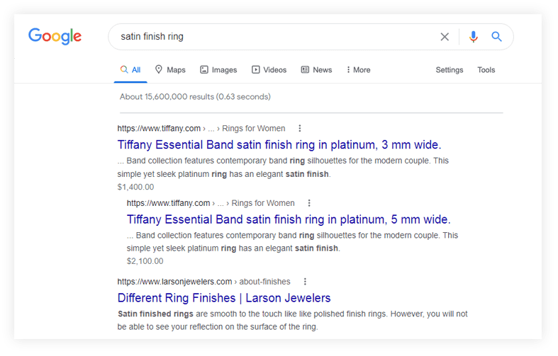The image size is (558, 356).
Task: Open Tiffany Essential Band 3 mm wide link
Action: [x=279, y=144]
